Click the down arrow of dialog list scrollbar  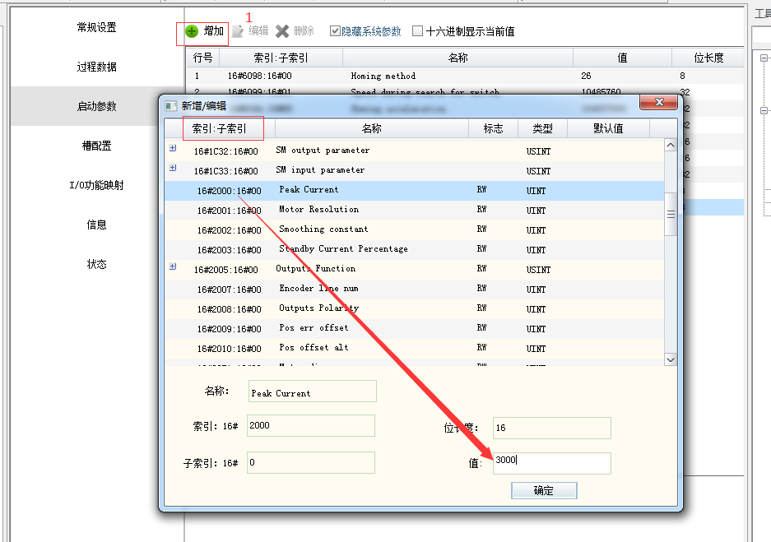coord(670,359)
